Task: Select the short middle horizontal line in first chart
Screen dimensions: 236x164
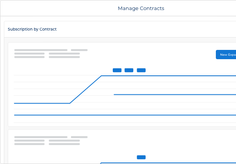Action: 174,94
